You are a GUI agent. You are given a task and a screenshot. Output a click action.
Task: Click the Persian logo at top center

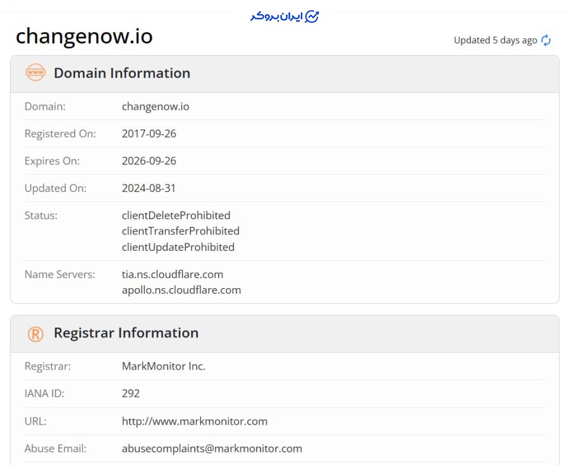tap(284, 16)
